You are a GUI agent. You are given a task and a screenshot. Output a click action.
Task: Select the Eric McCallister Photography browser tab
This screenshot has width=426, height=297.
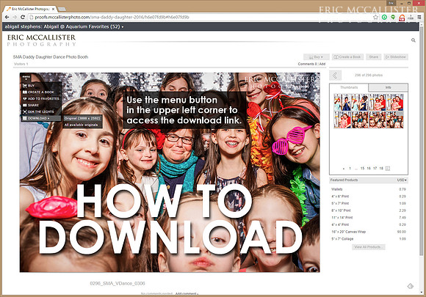tap(30, 9)
